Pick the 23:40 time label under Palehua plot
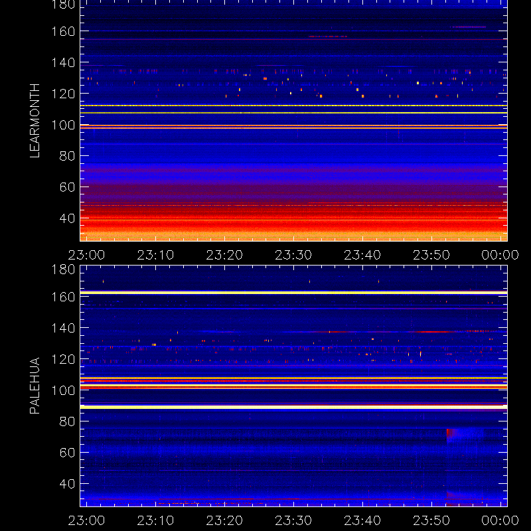The height and width of the screenshot is (531, 531). (362, 520)
